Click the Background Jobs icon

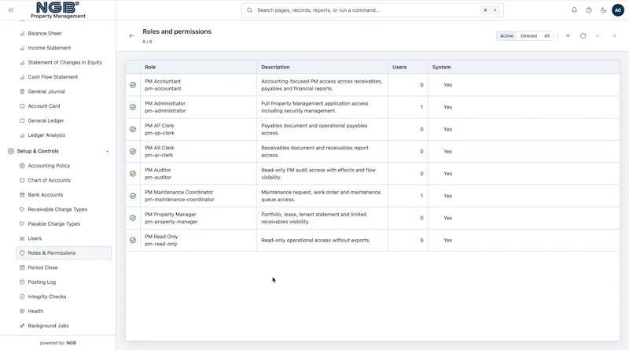(22, 326)
